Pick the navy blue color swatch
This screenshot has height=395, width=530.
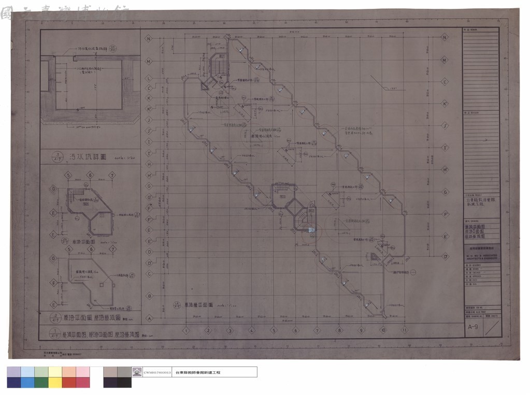point(13,383)
